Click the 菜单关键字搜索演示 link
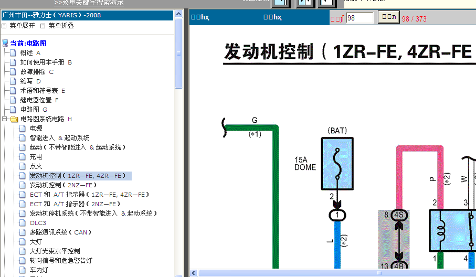 tap(89, 3)
